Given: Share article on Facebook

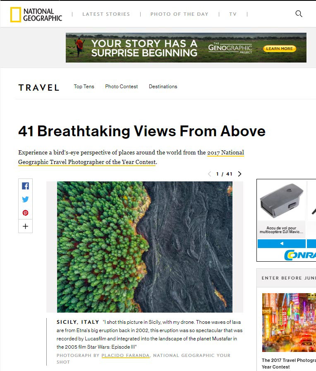Looking at the screenshot, I should tap(26, 186).
